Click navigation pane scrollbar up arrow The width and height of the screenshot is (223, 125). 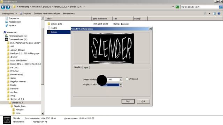click(x=43, y=18)
